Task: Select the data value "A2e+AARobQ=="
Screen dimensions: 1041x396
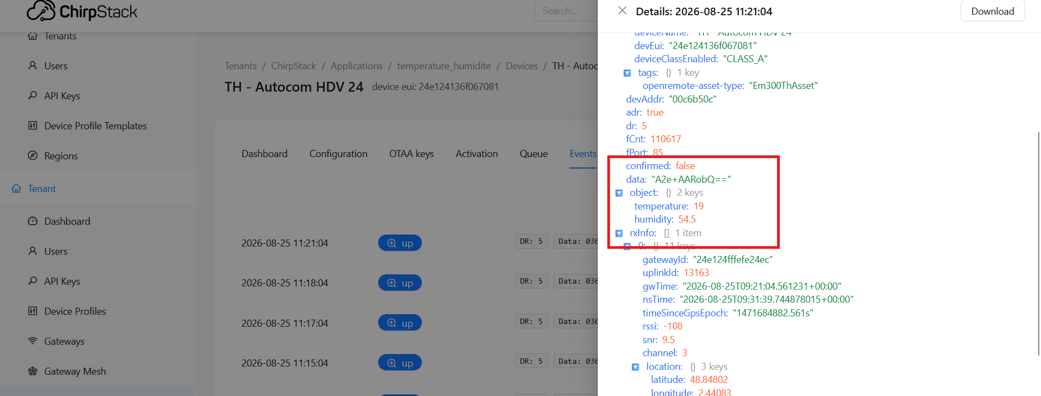Action: [x=691, y=179]
